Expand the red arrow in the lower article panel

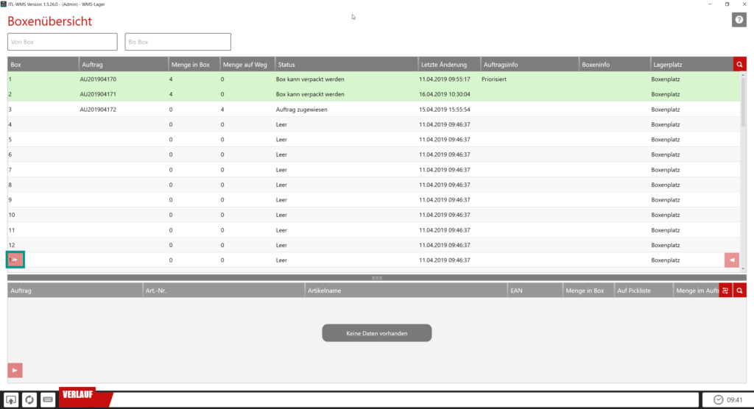[15, 369]
